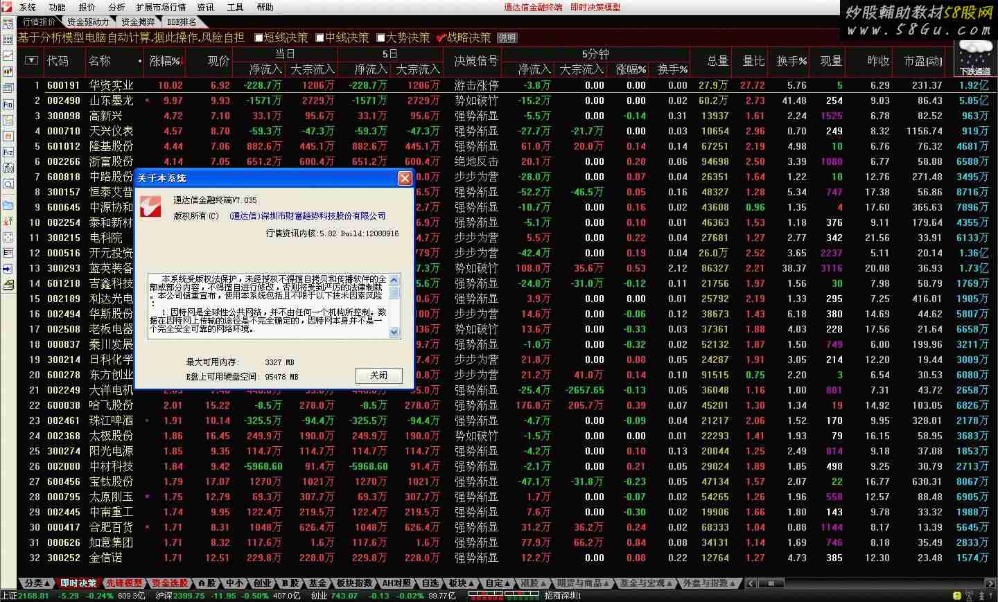Click 招商深圳1 server name in status bar

[x=563, y=596]
